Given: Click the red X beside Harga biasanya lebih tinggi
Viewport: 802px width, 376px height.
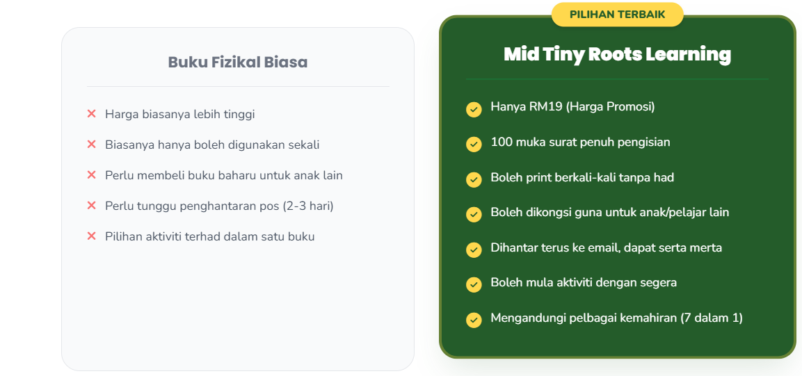Looking at the screenshot, I should pyautogui.click(x=92, y=113).
